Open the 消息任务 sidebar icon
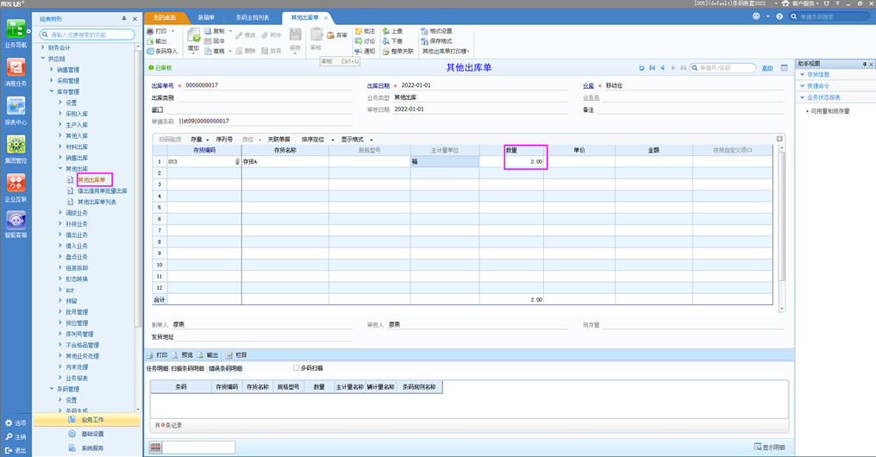Viewport: 876px width, 457px height. 16,68
